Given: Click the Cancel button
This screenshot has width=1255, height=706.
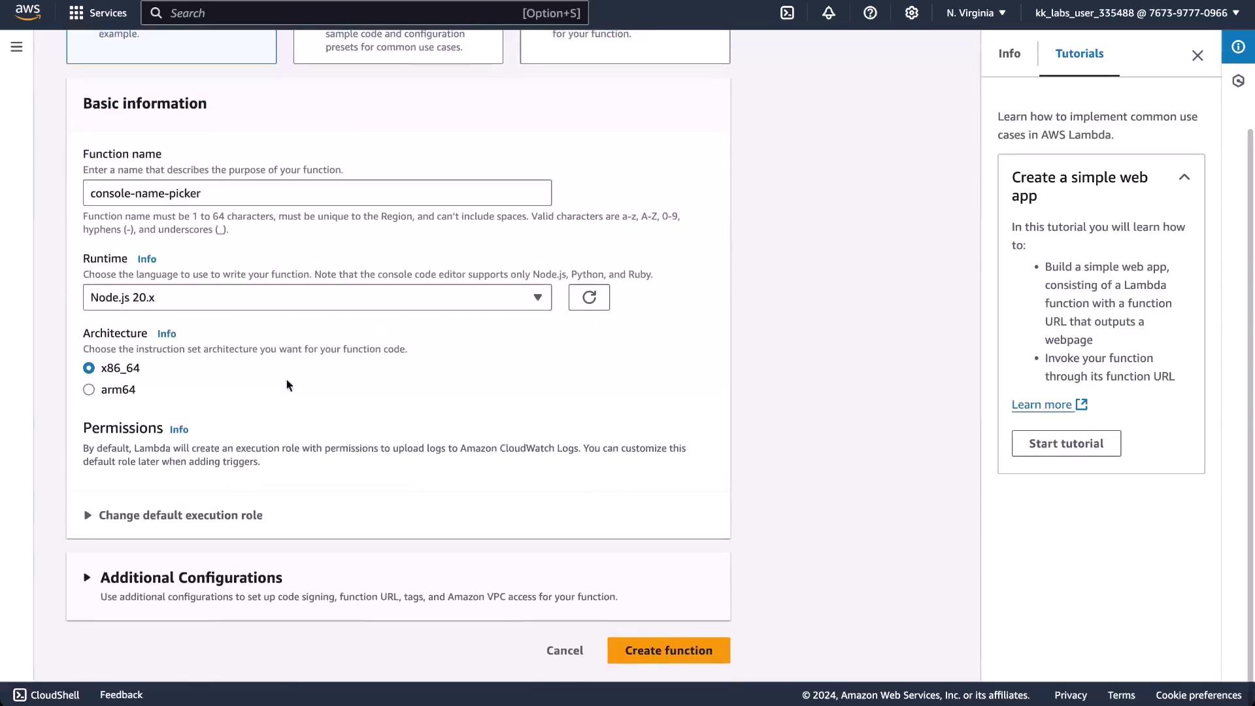Looking at the screenshot, I should point(565,650).
